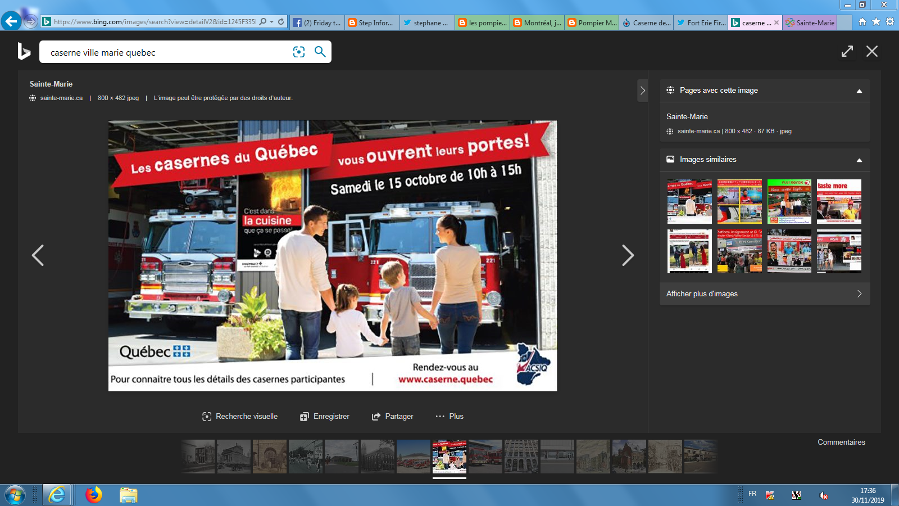Open sainte-marie.ca source link under title

[61, 98]
